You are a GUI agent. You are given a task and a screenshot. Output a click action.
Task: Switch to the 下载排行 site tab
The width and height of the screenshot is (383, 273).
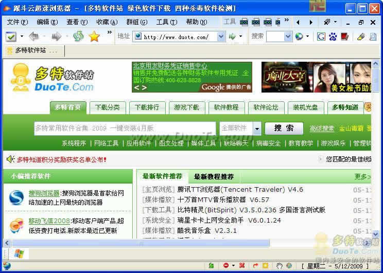(147, 107)
